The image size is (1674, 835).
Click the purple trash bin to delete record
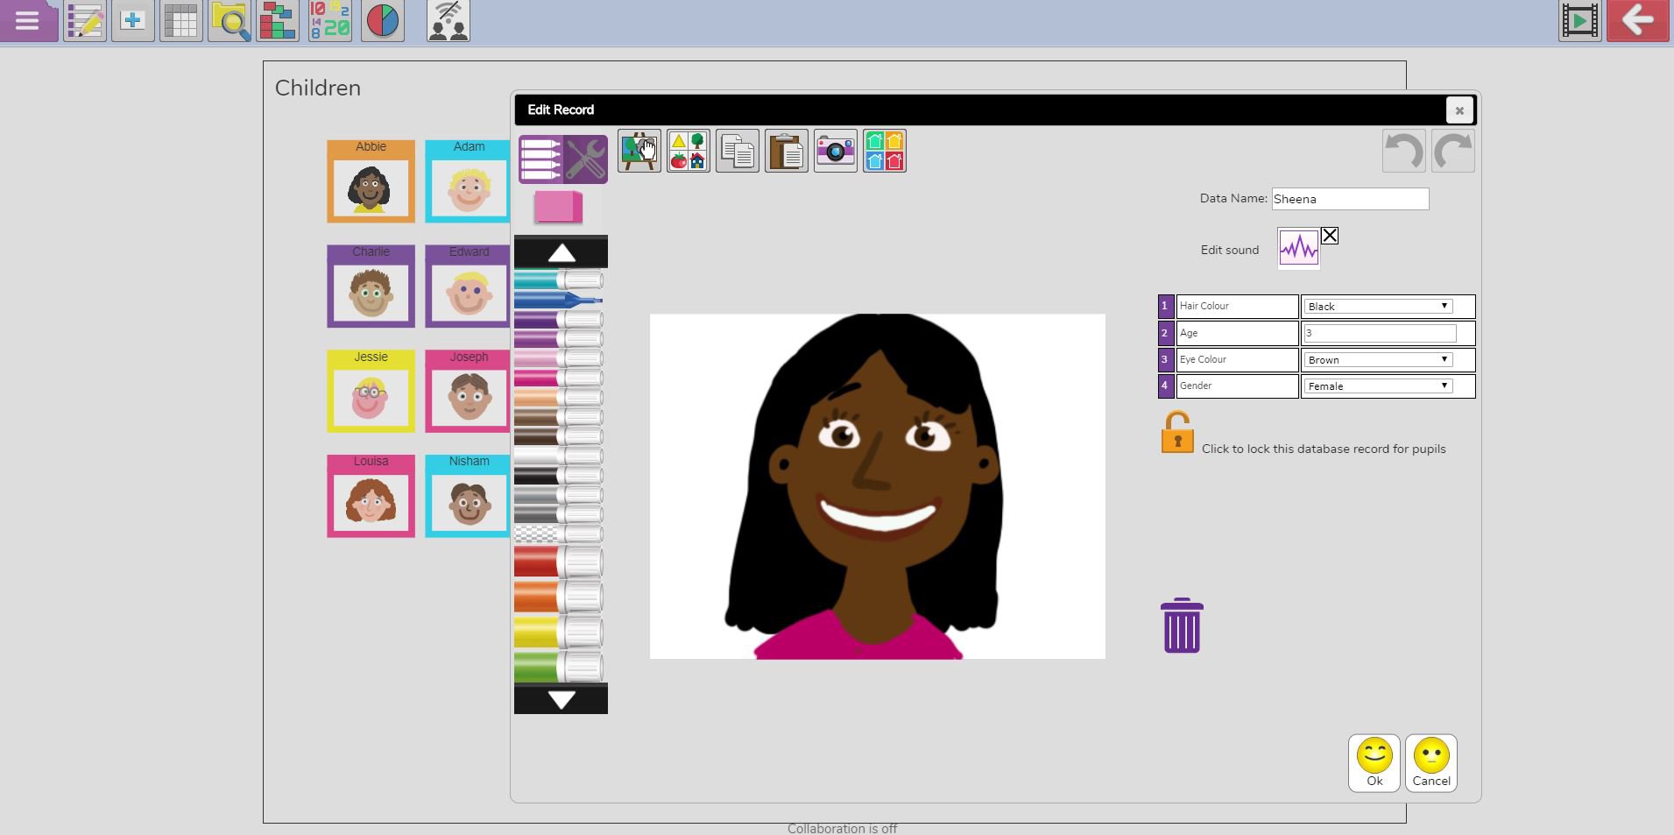click(1181, 626)
